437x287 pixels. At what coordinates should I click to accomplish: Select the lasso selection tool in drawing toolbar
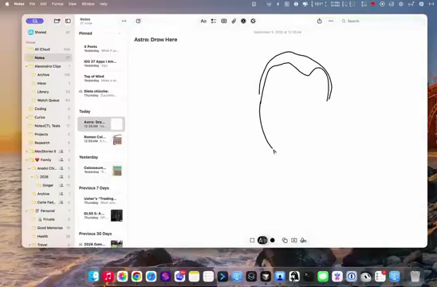252,240
